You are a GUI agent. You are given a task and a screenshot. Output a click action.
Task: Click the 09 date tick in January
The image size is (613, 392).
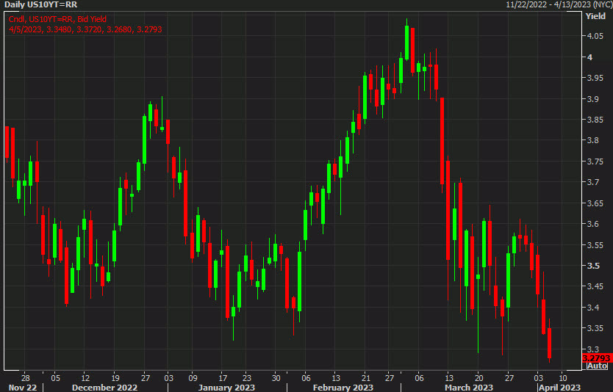[193, 378]
